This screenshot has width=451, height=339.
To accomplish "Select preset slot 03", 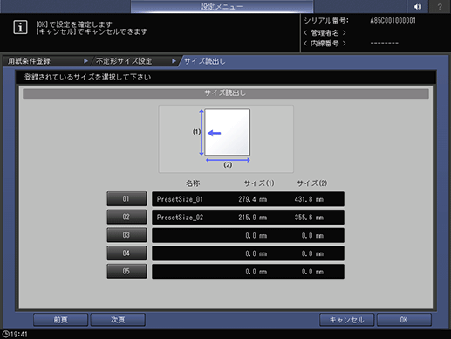I will [x=126, y=235].
